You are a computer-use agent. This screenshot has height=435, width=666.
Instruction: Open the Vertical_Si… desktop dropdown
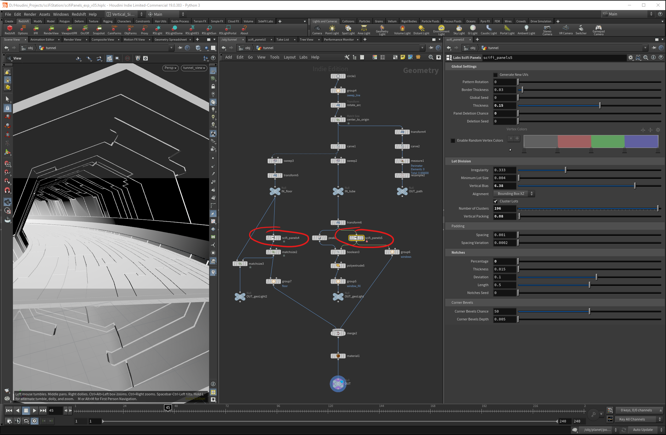[125, 14]
